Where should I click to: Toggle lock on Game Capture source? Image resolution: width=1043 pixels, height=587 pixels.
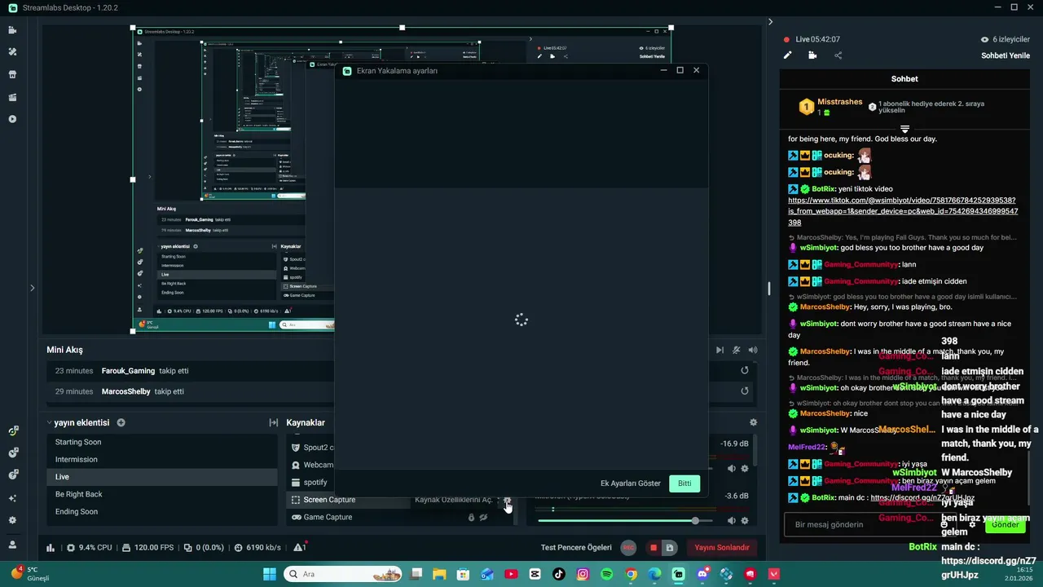point(471,517)
